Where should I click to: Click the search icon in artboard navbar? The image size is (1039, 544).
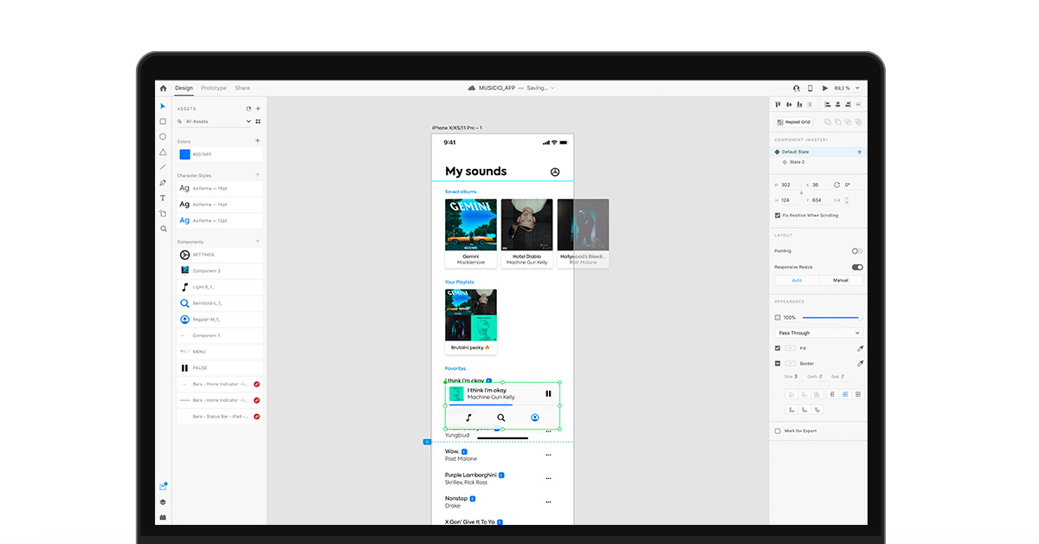[x=501, y=418]
